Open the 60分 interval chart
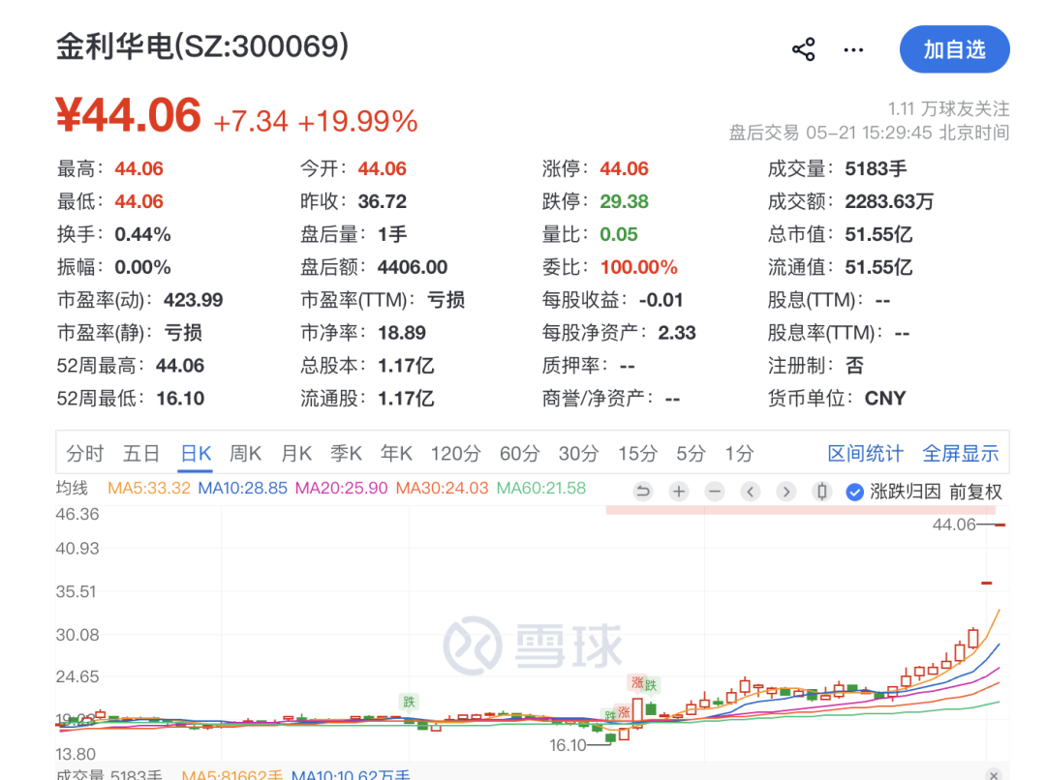 pyautogui.click(x=520, y=453)
